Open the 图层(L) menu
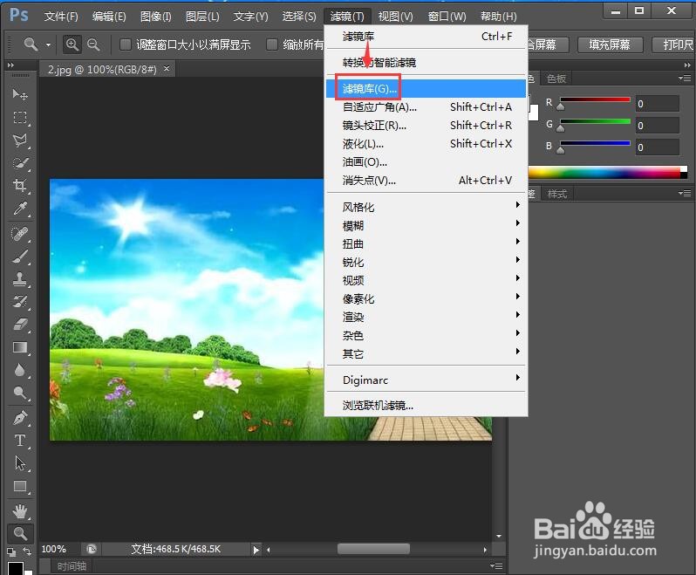Viewport: 696px width, 575px height. (x=202, y=17)
